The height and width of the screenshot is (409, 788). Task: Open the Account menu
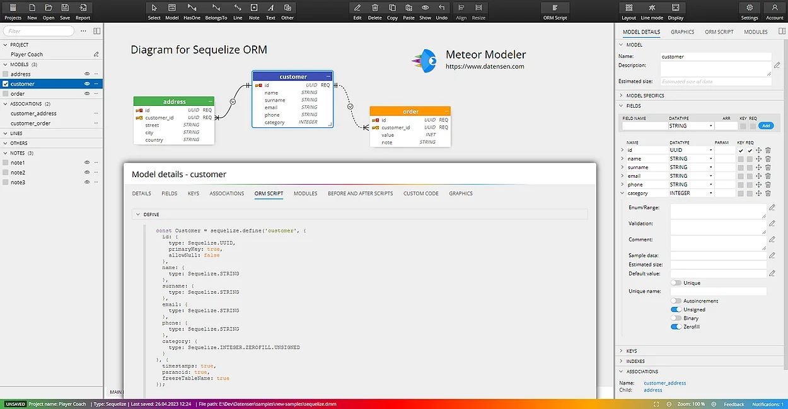[775, 11]
